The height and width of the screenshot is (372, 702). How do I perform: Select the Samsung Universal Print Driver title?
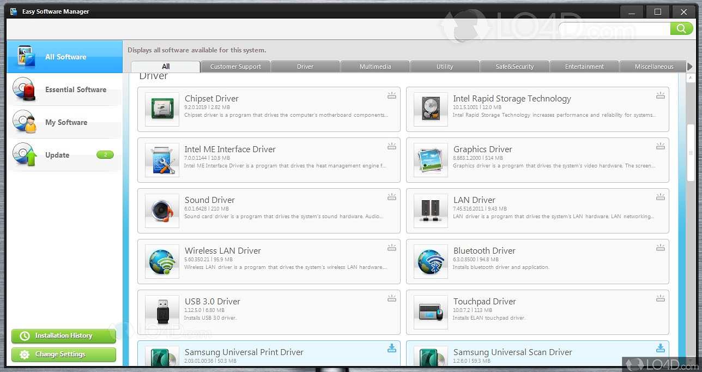244,352
